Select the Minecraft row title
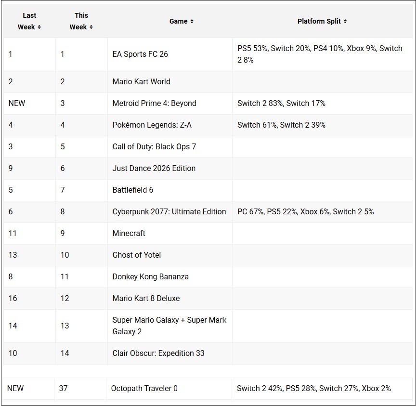The height and width of the screenshot is (406, 417). (129, 233)
